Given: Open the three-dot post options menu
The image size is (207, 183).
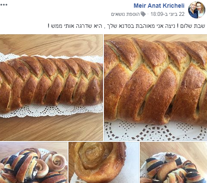Looking at the screenshot, I should [x=4, y=5].
